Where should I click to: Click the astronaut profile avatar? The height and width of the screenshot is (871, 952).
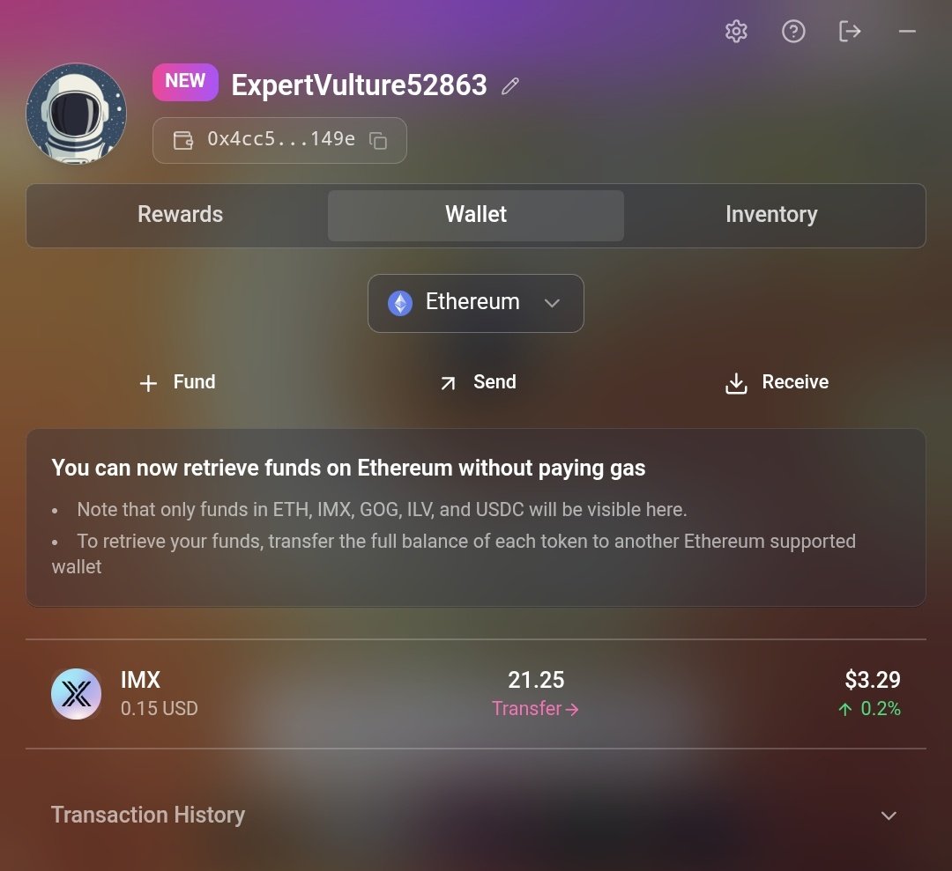(x=77, y=114)
